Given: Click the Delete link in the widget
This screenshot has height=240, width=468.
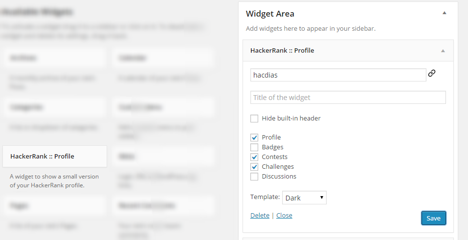Looking at the screenshot, I should coord(260,216).
